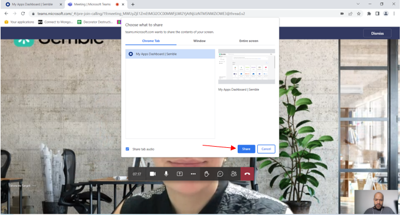Turn off camera in meeting toolbar

(153, 174)
